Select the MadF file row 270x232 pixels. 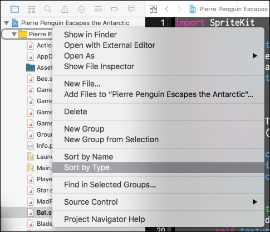[x=27, y=201]
